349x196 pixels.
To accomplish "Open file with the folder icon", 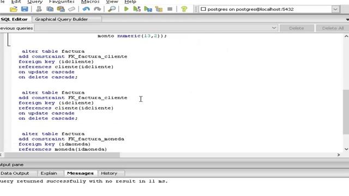I will 14,9.
